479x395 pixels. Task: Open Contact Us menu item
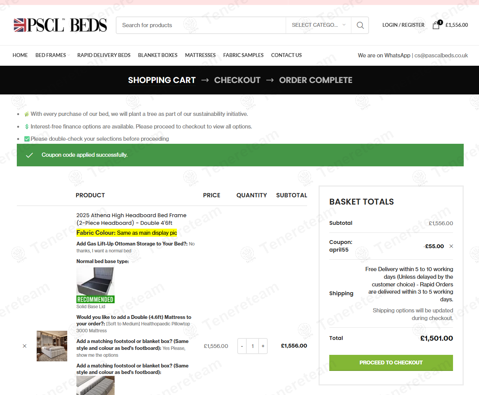tap(286, 55)
